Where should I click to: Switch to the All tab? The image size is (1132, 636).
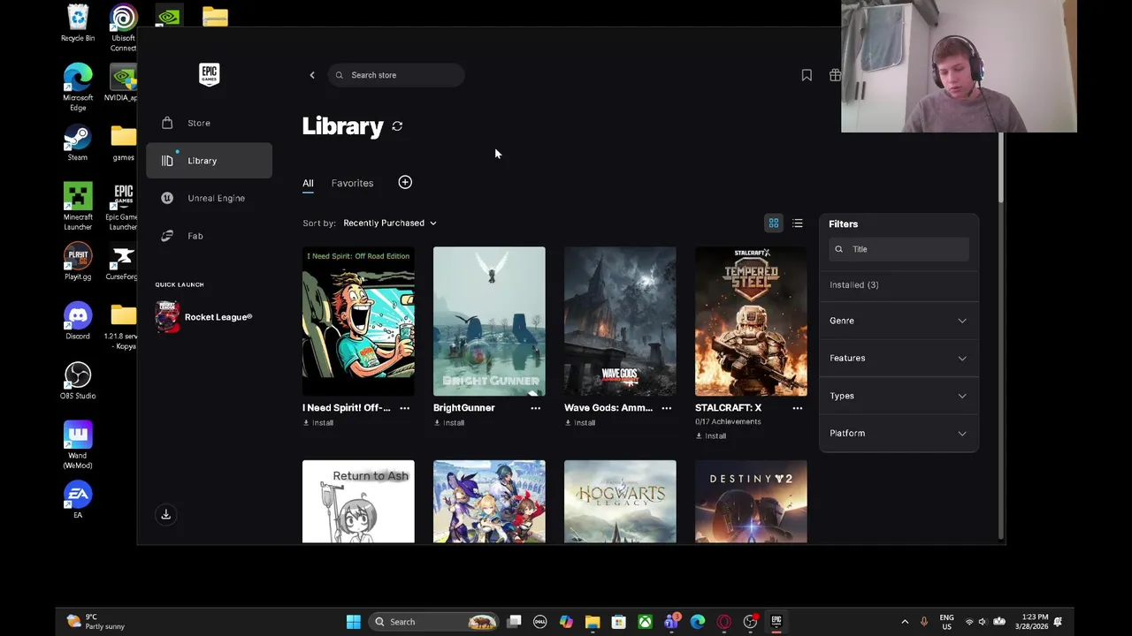click(308, 183)
